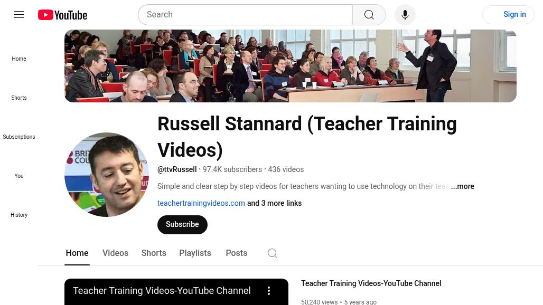
Task: Go to Home in sidebar
Action: 19,59
